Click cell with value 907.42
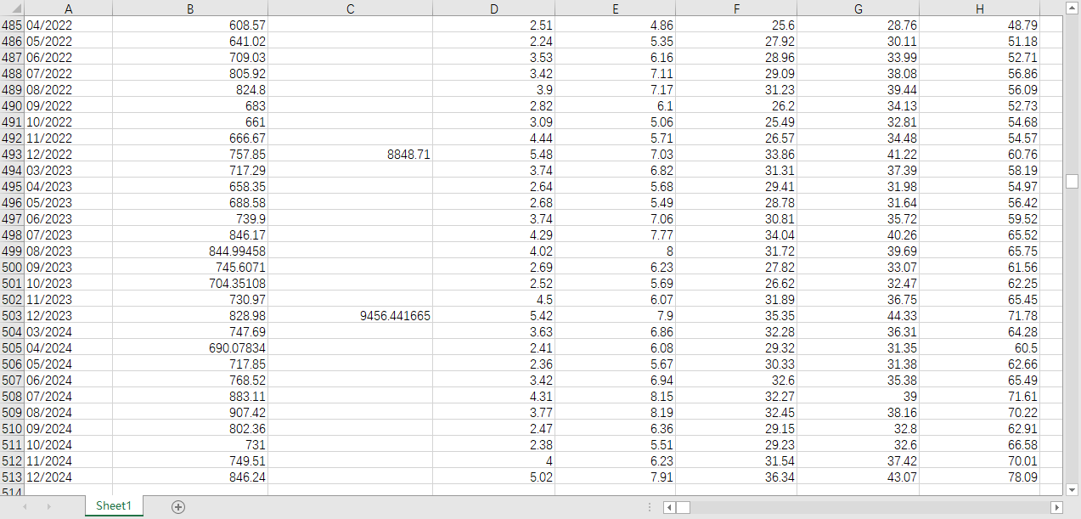The height and width of the screenshot is (519, 1081). (190, 413)
